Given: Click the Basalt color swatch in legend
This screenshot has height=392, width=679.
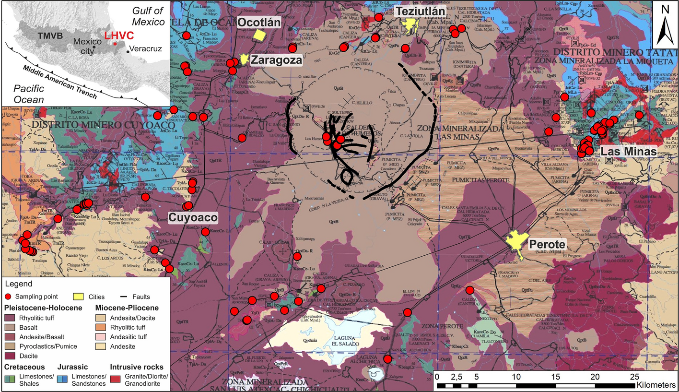Looking at the screenshot, I should click(9, 327).
